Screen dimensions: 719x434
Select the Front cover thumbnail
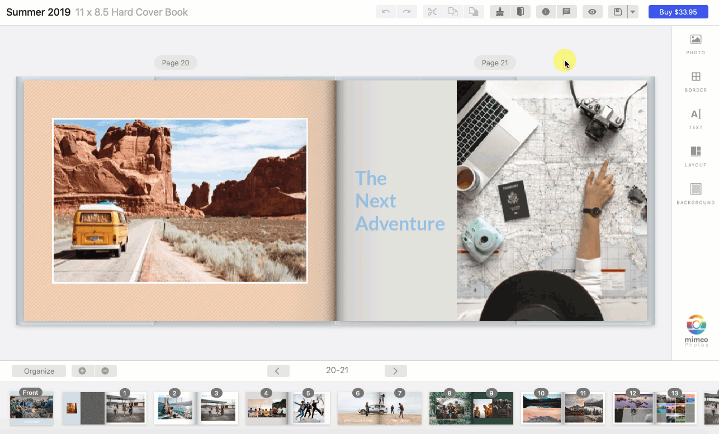(x=31, y=408)
